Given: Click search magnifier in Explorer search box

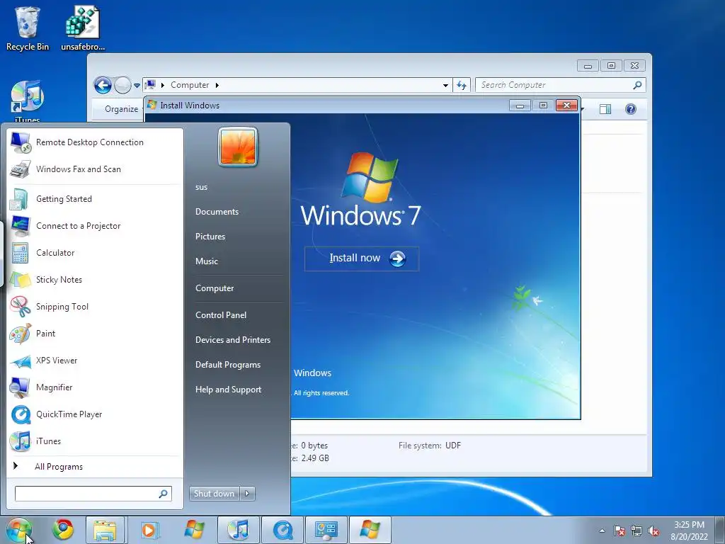Looking at the screenshot, I should click(638, 85).
